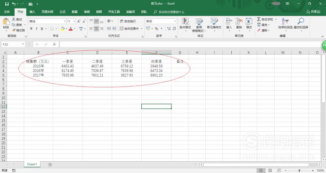
Task: Open the File tab
Action: pos(7,12)
